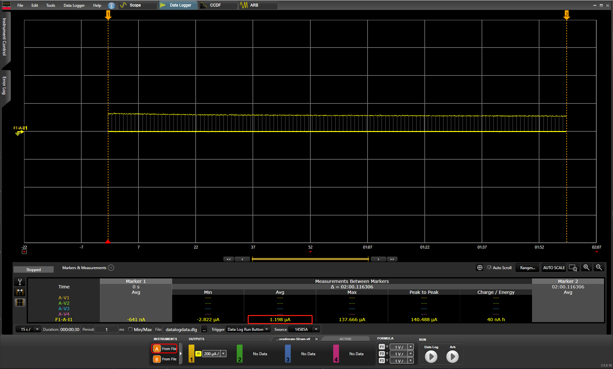This screenshot has width=613, height=369.
Task: Enable the Min/Max checkbox
Action: coord(130,329)
